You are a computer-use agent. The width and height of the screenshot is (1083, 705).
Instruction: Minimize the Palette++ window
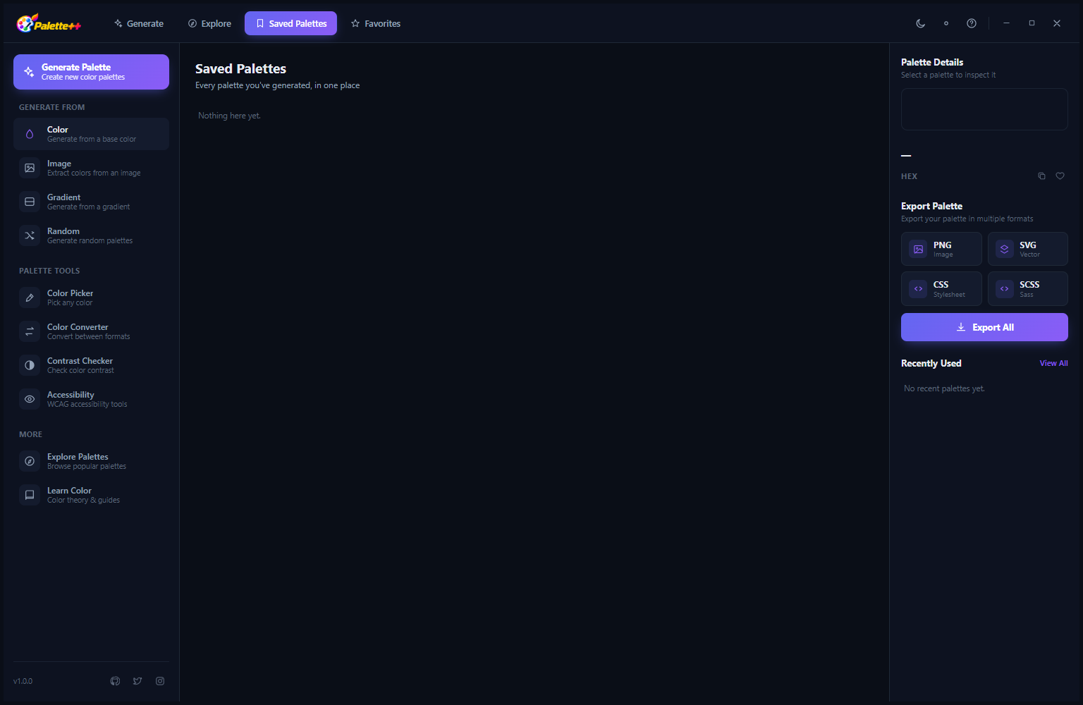click(1006, 23)
